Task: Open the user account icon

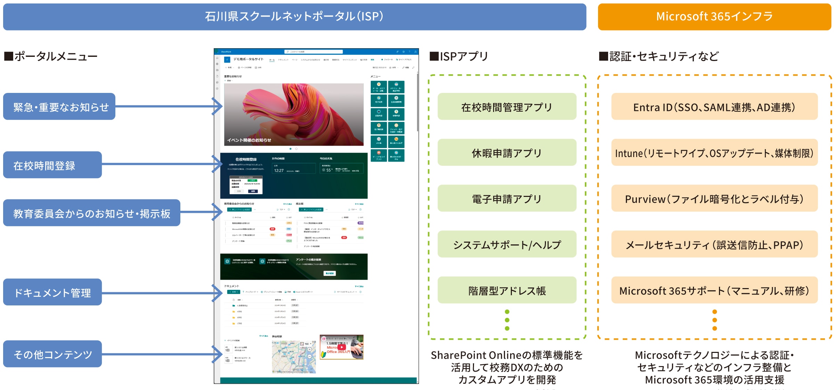Action: (x=415, y=52)
